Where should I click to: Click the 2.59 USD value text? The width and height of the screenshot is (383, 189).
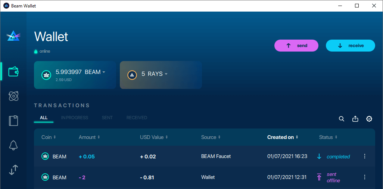point(63,80)
